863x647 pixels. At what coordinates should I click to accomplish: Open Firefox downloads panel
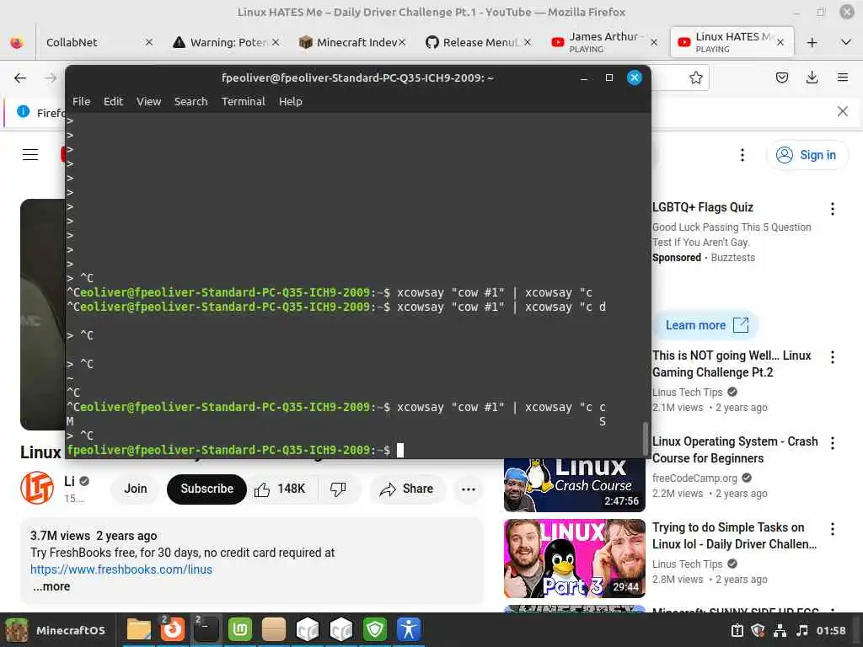812,78
